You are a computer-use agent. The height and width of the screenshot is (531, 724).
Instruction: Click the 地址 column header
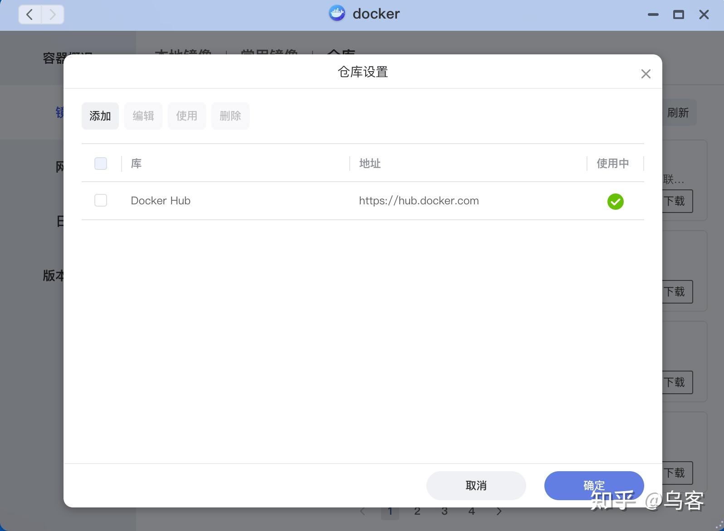(x=370, y=164)
